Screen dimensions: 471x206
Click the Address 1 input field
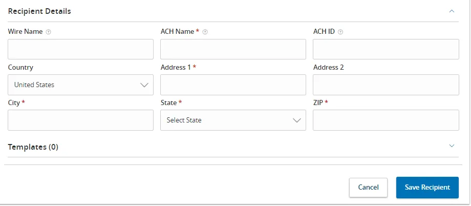pos(233,85)
